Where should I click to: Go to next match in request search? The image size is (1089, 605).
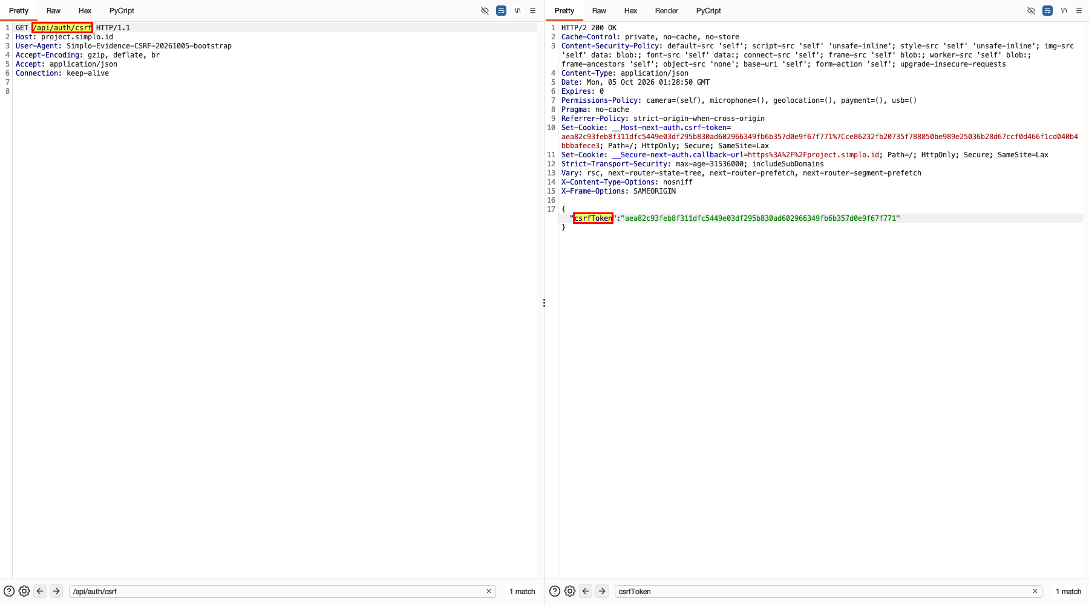click(x=56, y=591)
